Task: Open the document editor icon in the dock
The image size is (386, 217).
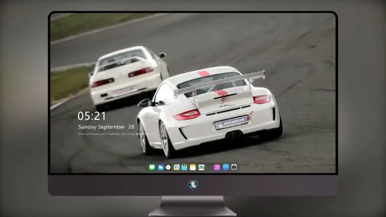Action: 176,168
